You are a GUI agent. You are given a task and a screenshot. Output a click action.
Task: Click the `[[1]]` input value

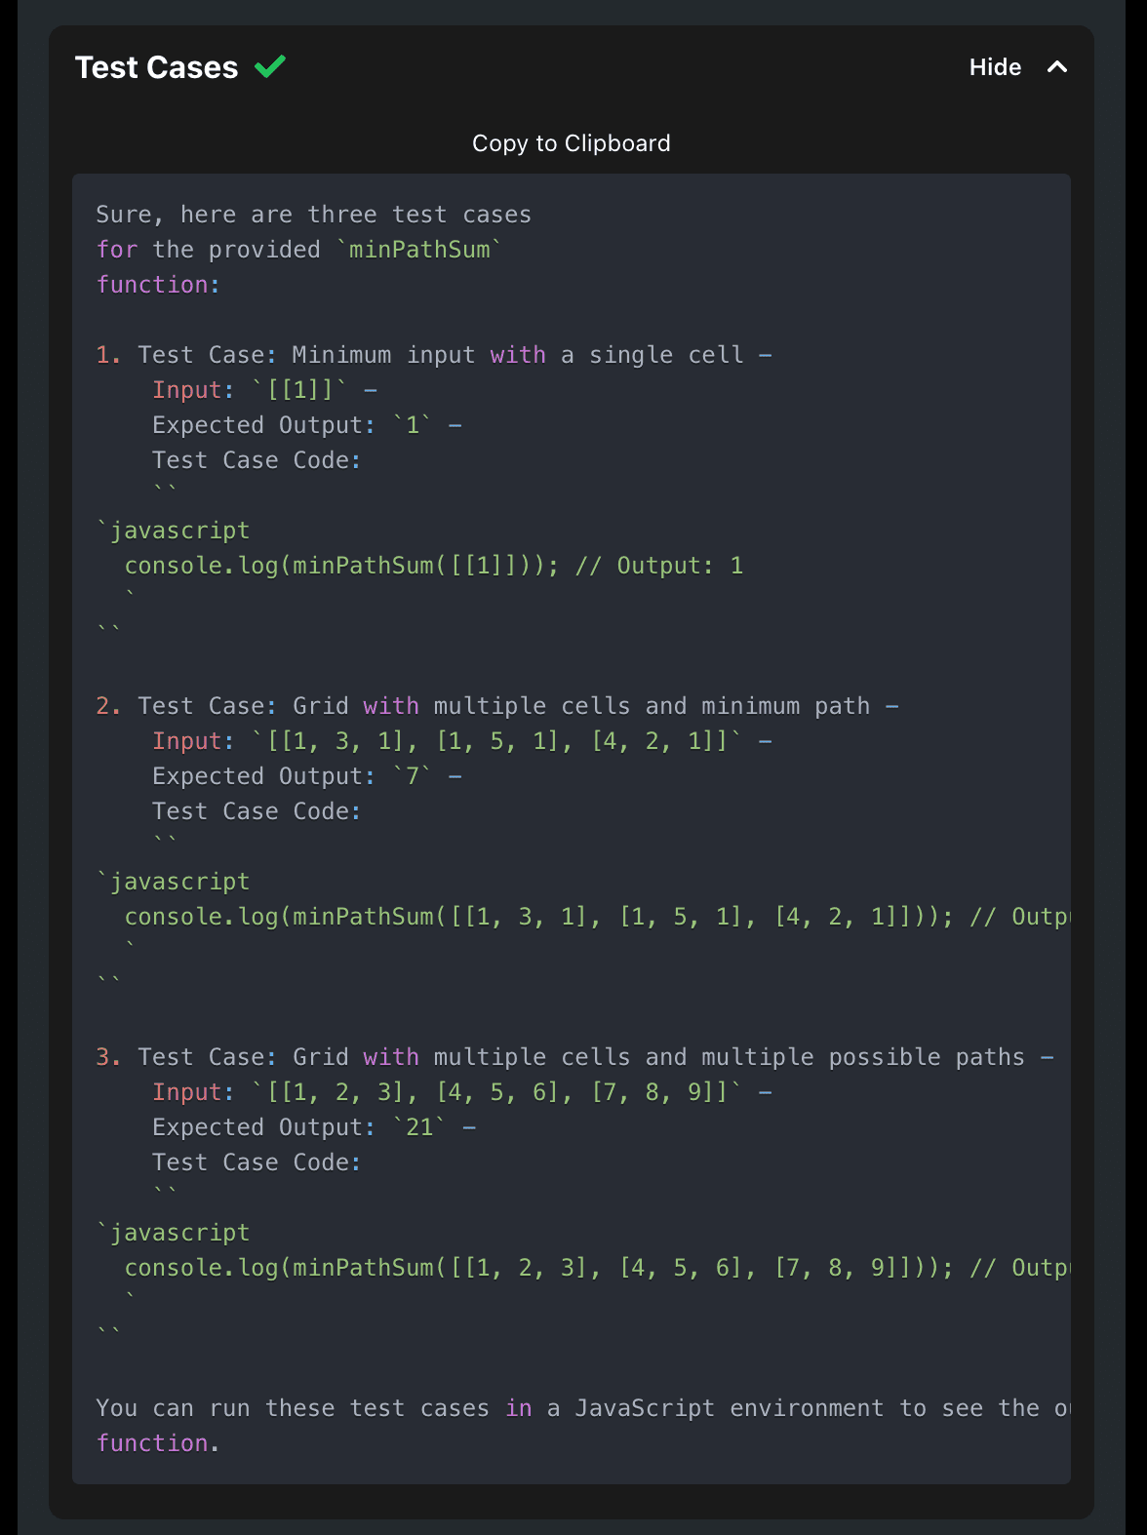tap(297, 390)
